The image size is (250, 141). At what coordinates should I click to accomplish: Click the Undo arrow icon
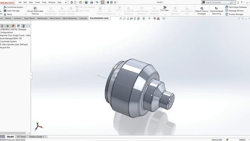97,2
